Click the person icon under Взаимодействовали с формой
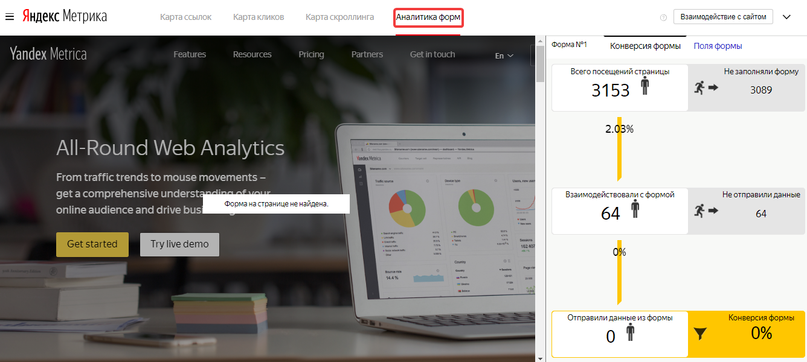This screenshot has height=362, width=807. point(635,209)
